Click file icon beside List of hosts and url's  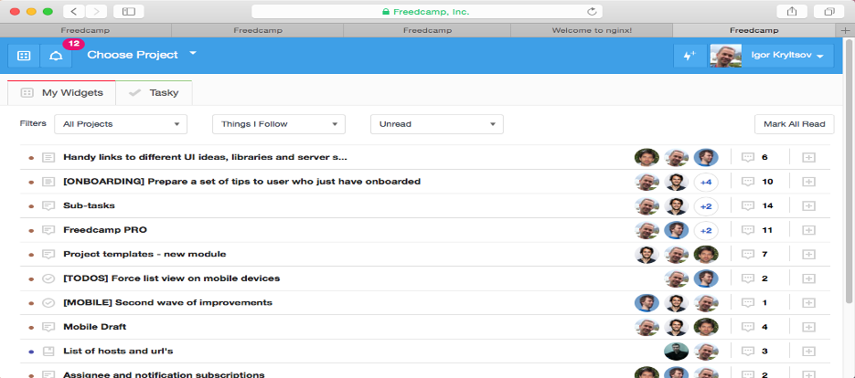pyautogui.click(x=48, y=352)
